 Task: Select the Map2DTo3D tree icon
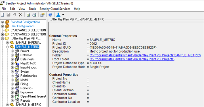coord(17,63)
